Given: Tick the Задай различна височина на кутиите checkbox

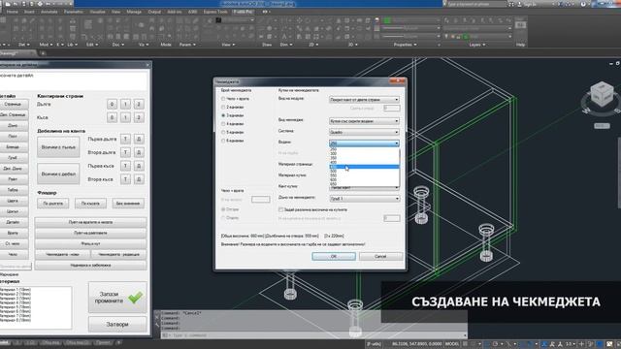Looking at the screenshot, I should pos(280,209).
